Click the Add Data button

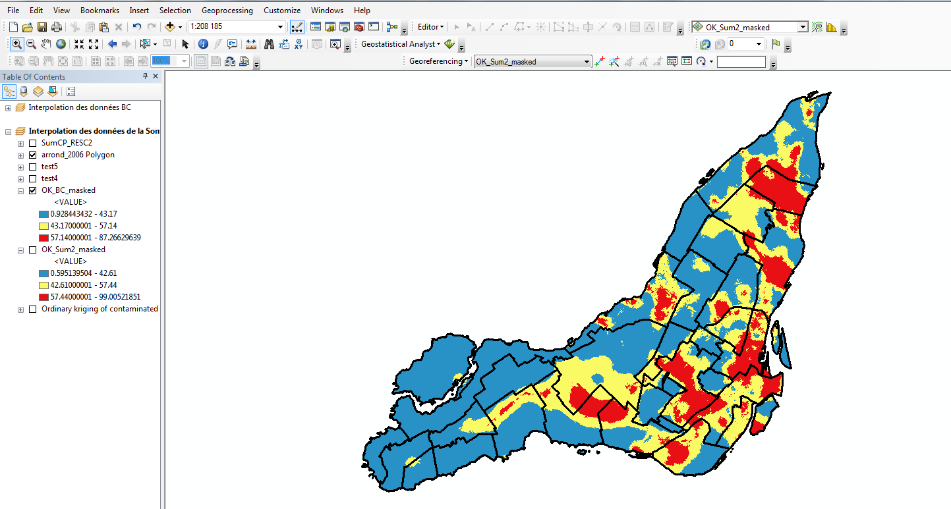(170, 27)
